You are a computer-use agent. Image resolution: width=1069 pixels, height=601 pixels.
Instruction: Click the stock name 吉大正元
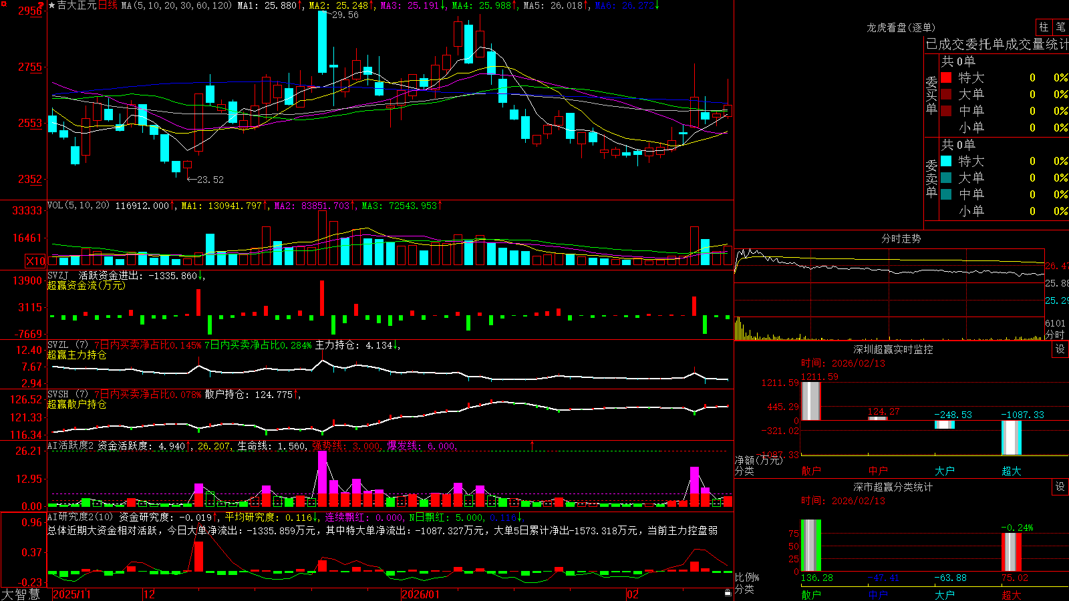[77, 5]
